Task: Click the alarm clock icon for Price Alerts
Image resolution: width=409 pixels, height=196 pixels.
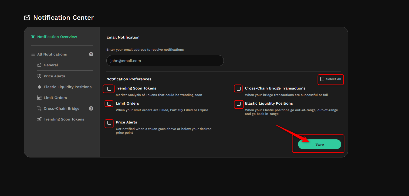Action: tap(39, 76)
